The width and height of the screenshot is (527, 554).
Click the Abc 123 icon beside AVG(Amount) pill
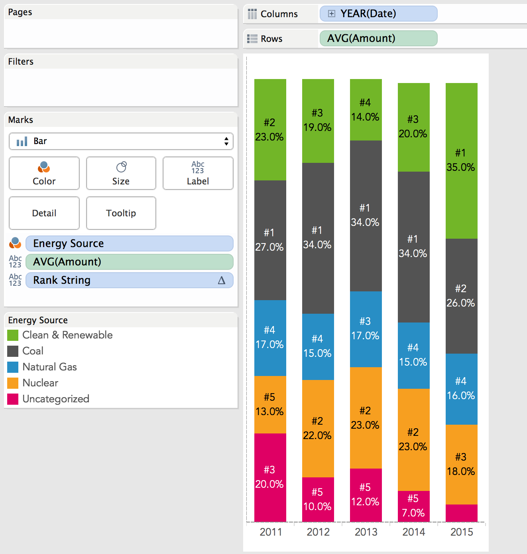point(15,261)
